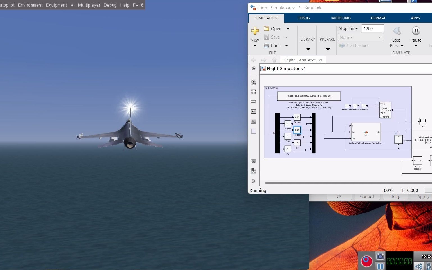The image size is (432, 270).
Task: Pause the running simulation
Action: 416,31
